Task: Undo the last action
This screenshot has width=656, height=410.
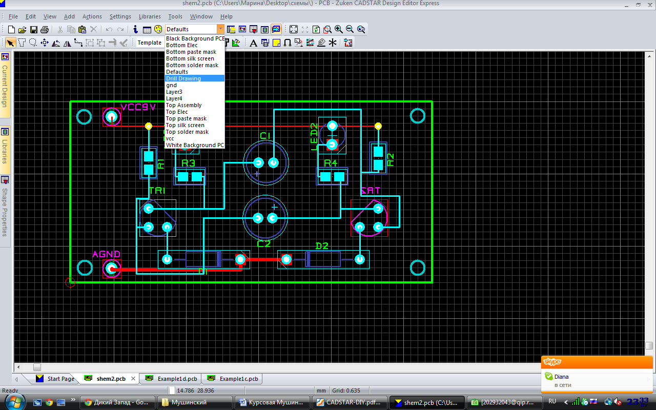Action: [109, 29]
